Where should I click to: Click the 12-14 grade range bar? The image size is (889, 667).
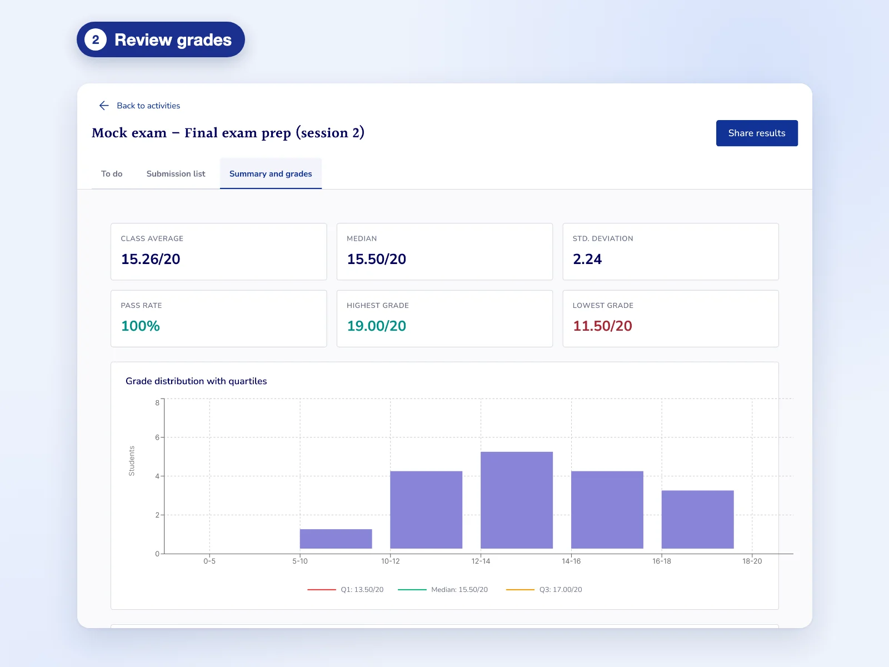(x=517, y=500)
